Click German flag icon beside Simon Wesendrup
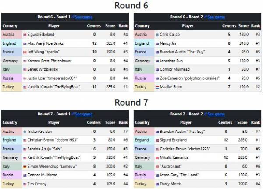The height and width of the screenshot is (189, 263). click(x=25, y=166)
